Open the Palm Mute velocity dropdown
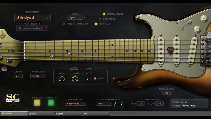 (x=38, y=76)
